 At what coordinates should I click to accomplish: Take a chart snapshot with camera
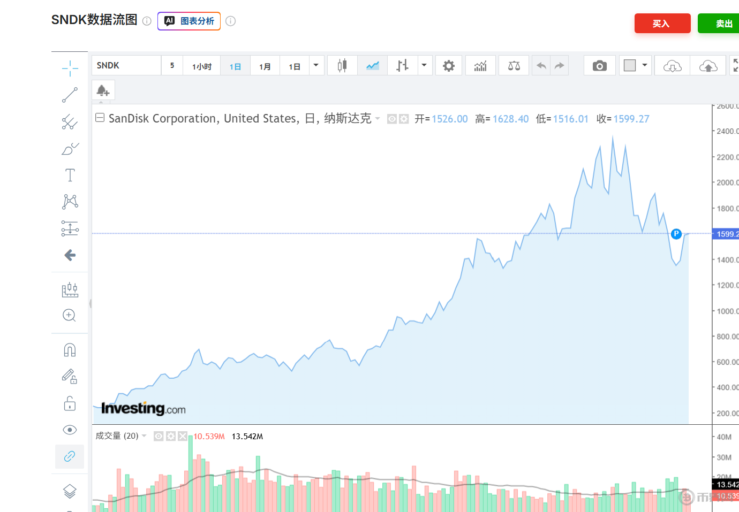click(x=600, y=65)
